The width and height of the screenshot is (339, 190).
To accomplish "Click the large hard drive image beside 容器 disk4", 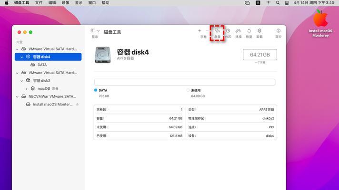I will (103, 55).
